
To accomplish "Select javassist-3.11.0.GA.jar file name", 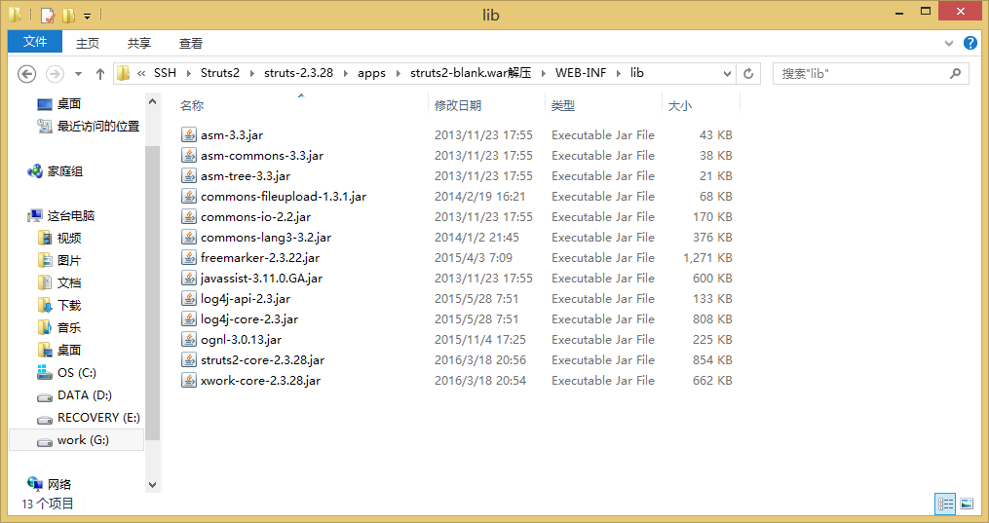I will pyautogui.click(x=261, y=279).
